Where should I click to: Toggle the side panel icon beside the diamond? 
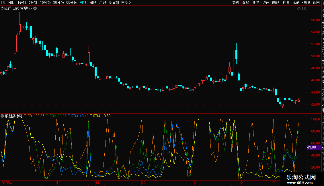pos(304,9)
